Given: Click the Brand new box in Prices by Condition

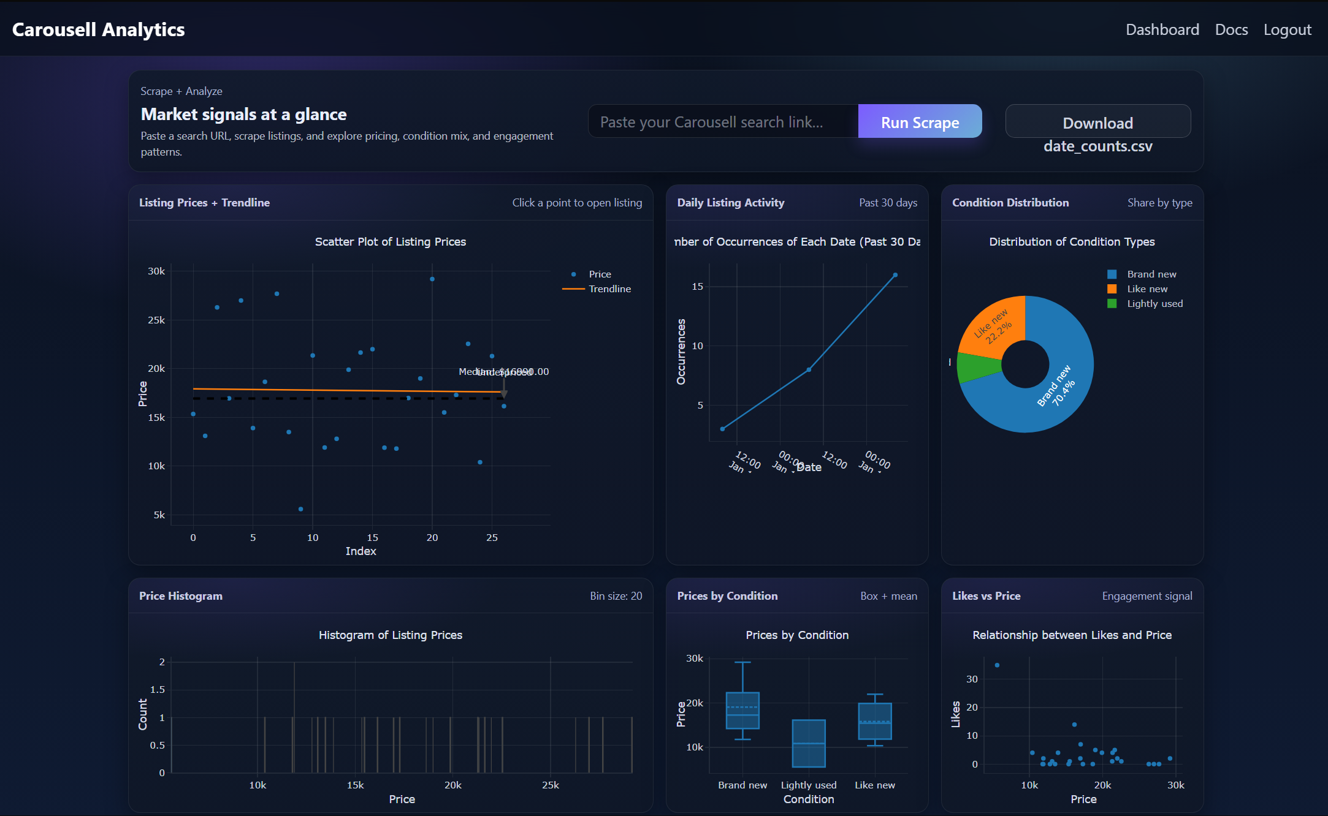Looking at the screenshot, I should click(x=742, y=711).
